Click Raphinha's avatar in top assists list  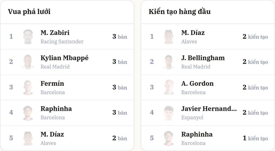coord(169,138)
